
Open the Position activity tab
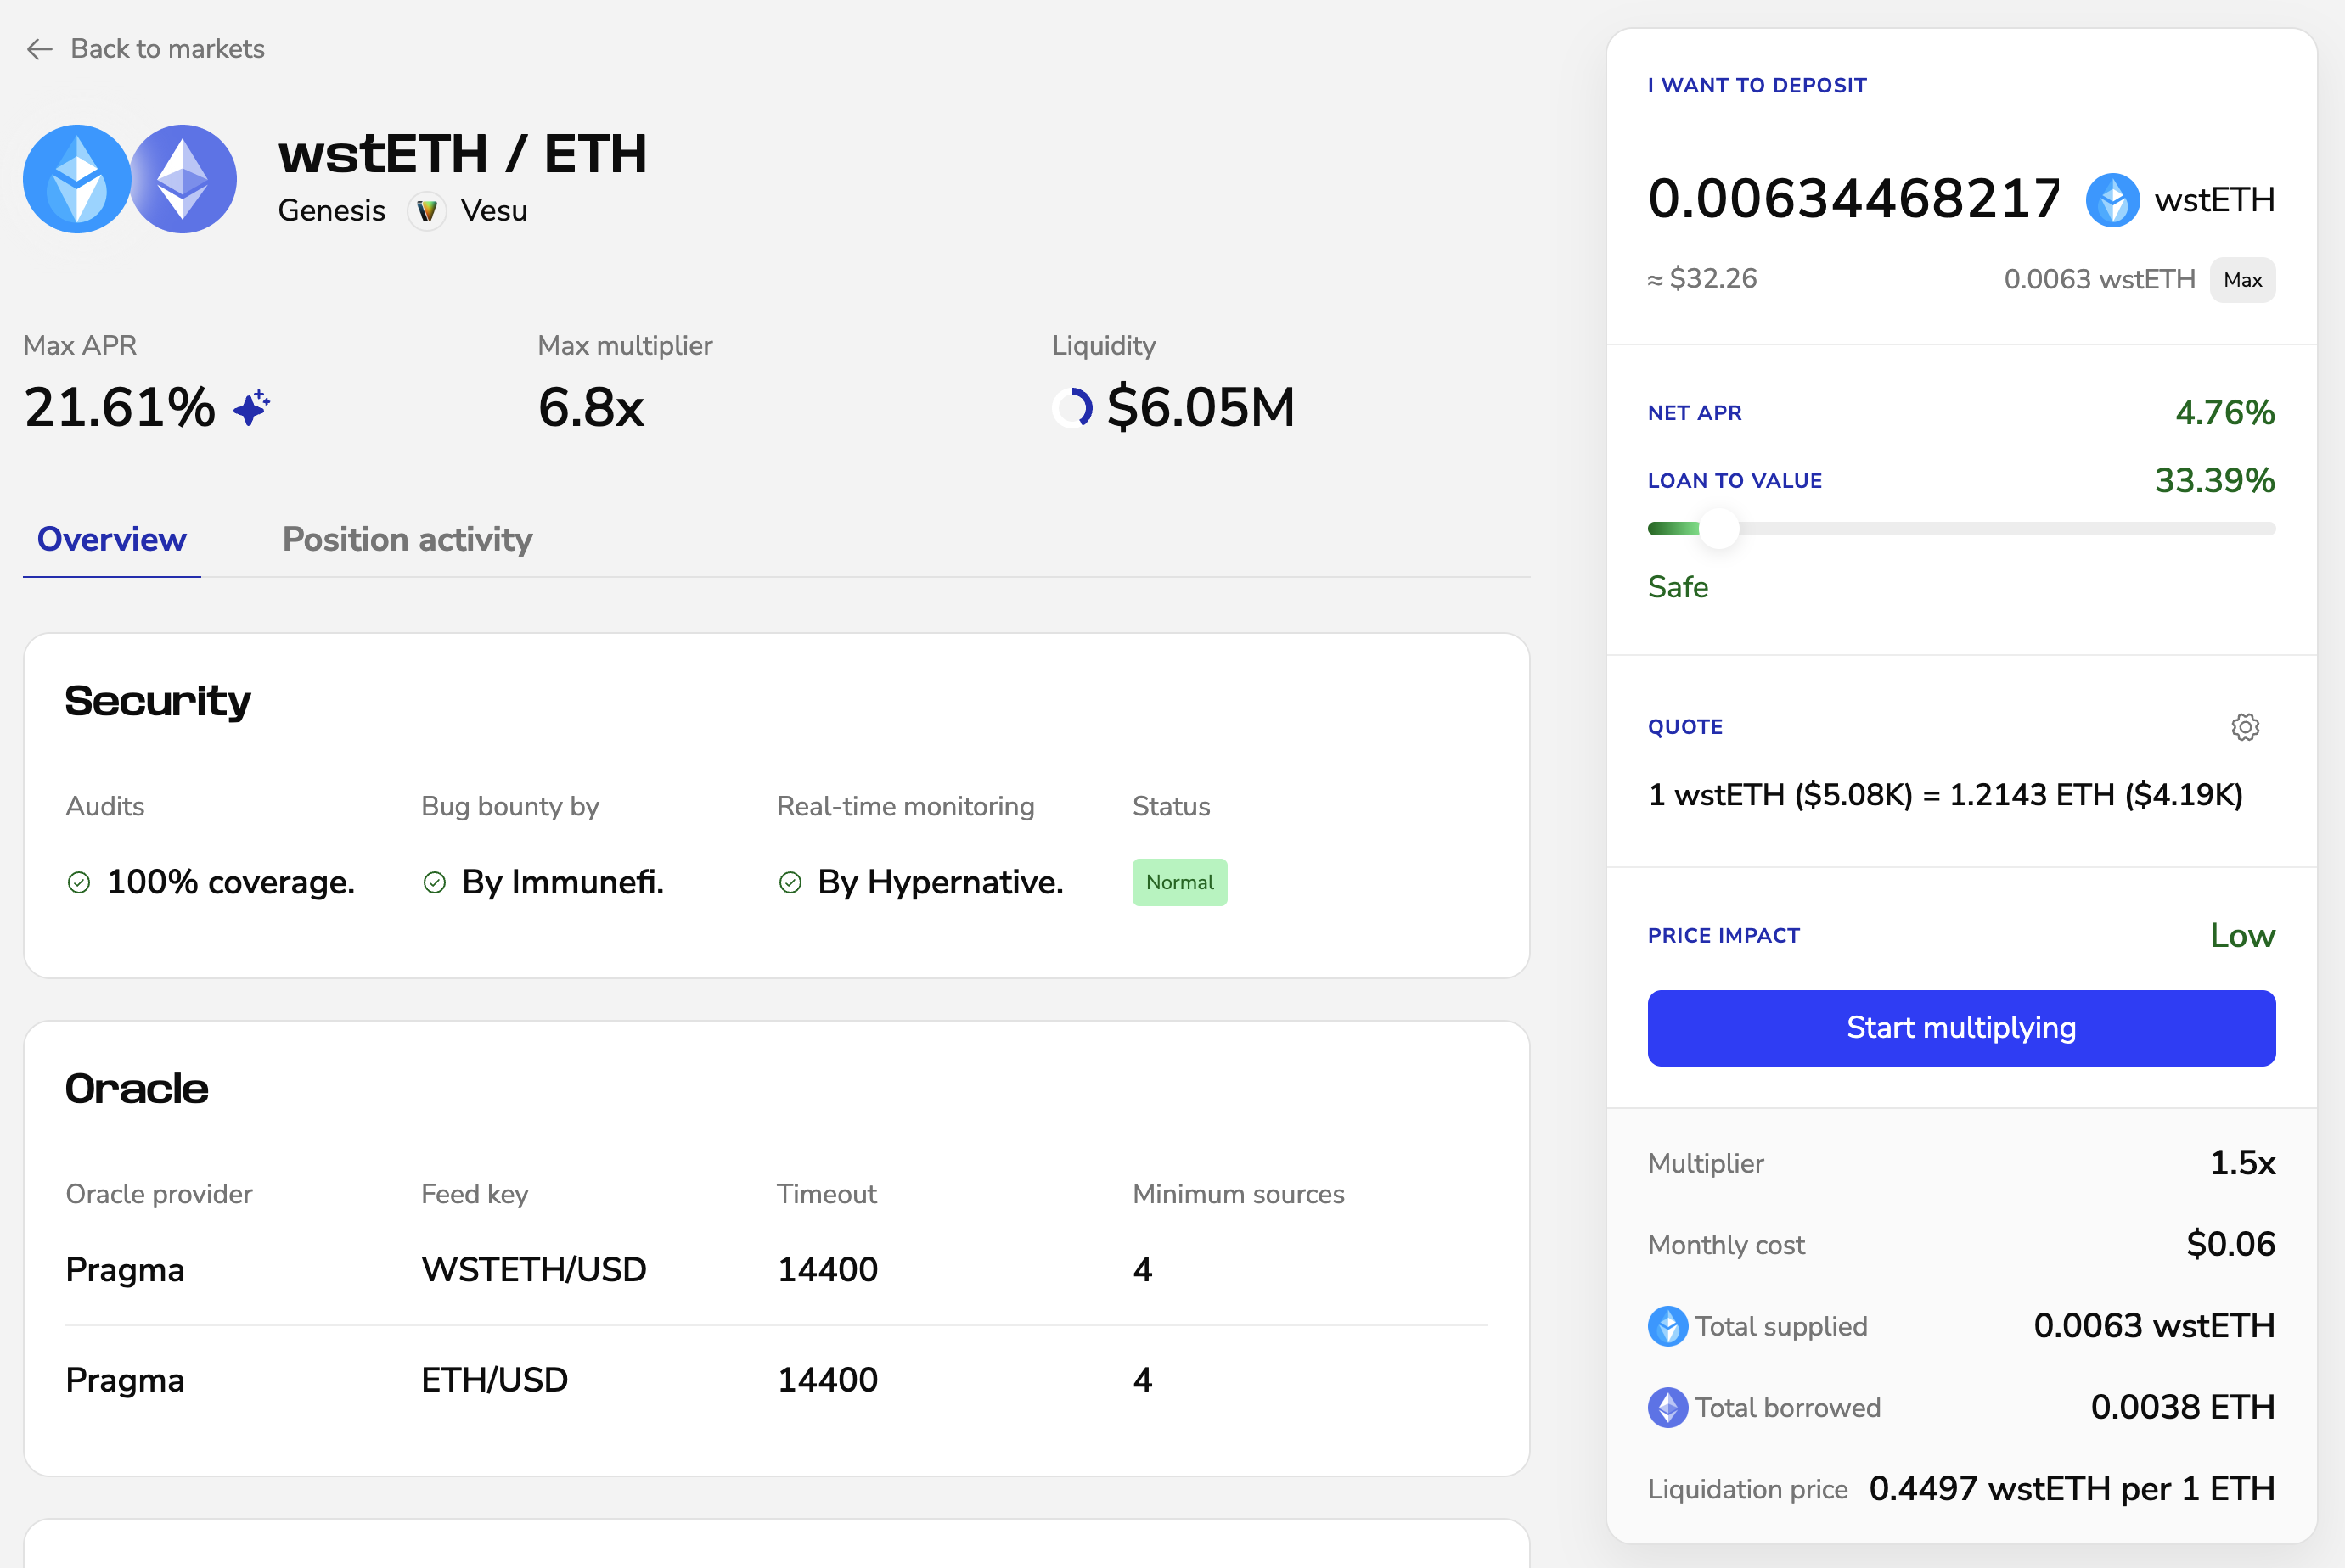pyautogui.click(x=408, y=540)
